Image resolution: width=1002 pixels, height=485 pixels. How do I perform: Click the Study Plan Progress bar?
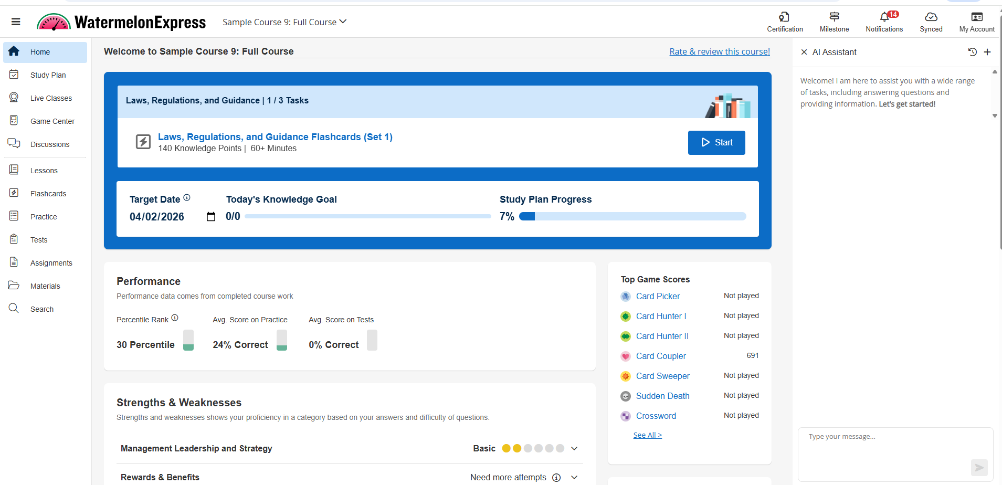tap(632, 216)
